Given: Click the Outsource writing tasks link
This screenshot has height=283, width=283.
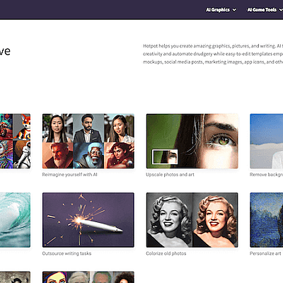Looking at the screenshot, I should [67, 253].
